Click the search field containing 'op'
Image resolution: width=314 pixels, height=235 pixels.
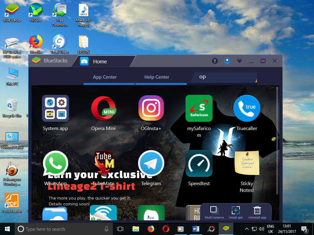pos(223,77)
